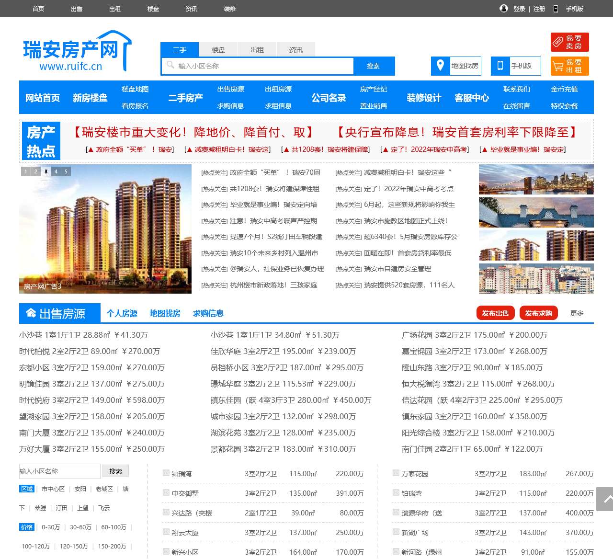This screenshot has width=613, height=559.
Task: Click the 瑞安房产网 logo
Action: 77,51
